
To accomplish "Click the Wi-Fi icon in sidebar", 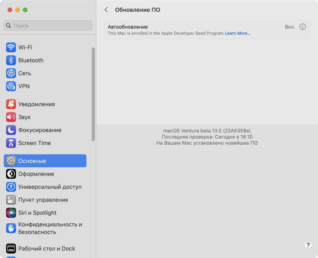I will click(x=11, y=48).
